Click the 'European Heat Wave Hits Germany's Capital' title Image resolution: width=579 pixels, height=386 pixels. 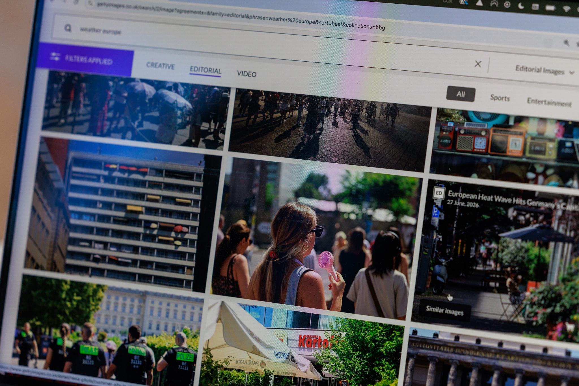pyautogui.click(x=513, y=201)
